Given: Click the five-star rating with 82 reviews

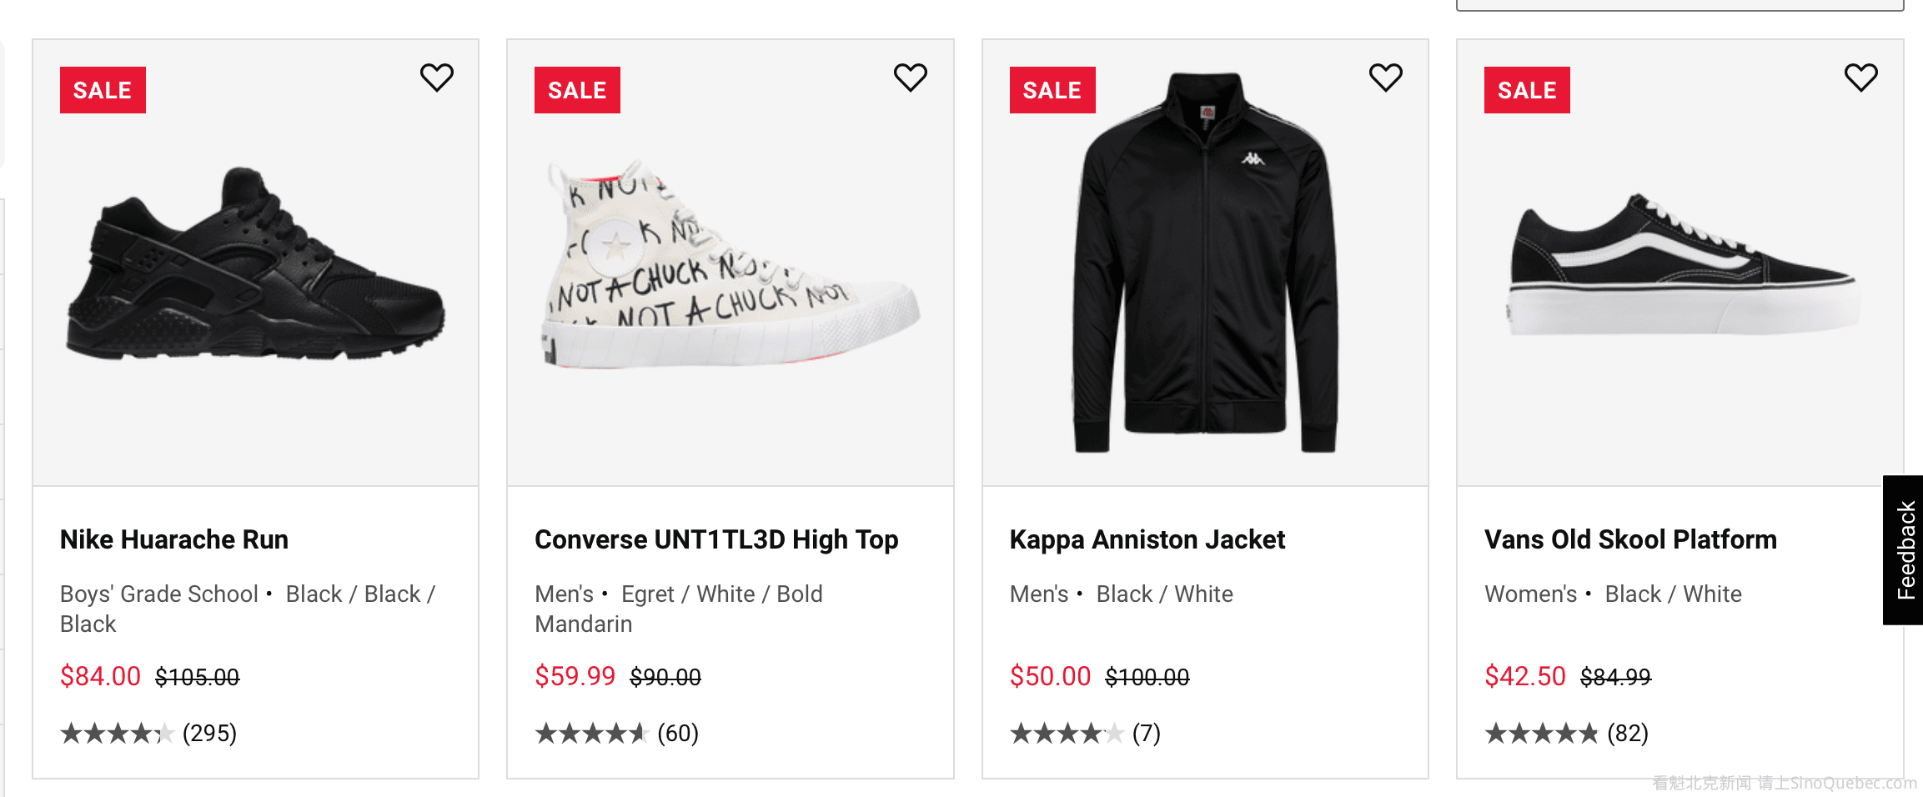Looking at the screenshot, I should coord(1541,734).
